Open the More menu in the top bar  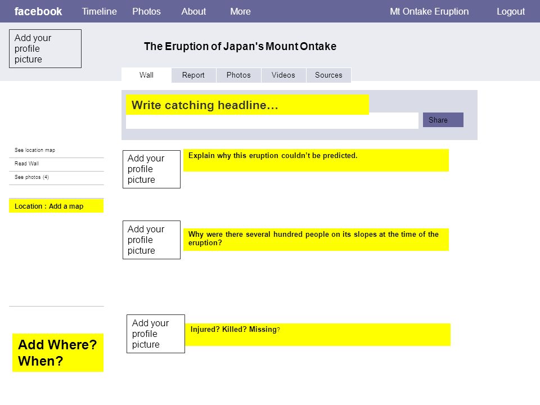pyautogui.click(x=240, y=11)
